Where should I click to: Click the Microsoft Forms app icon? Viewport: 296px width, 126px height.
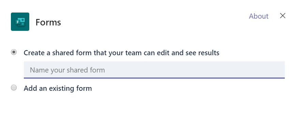tap(20, 22)
